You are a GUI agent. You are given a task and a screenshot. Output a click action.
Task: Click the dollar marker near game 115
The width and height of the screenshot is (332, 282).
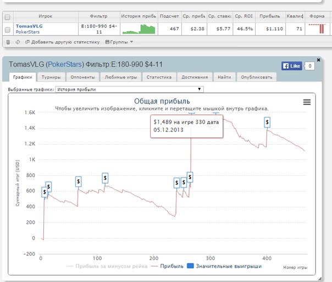105,178
